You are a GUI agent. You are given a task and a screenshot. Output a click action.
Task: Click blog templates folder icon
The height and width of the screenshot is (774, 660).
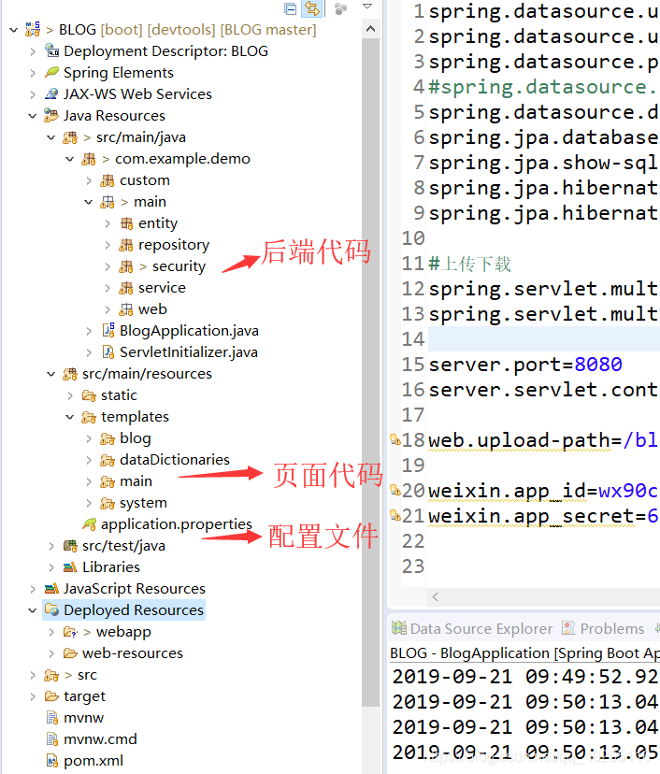click(108, 438)
